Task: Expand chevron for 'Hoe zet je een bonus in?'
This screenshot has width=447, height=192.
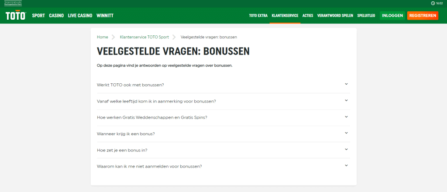Action: coord(346,149)
